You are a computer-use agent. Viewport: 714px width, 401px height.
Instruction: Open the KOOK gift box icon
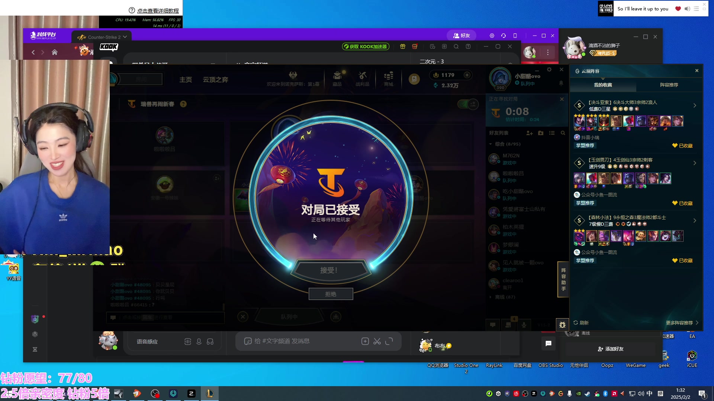[x=403, y=46]
